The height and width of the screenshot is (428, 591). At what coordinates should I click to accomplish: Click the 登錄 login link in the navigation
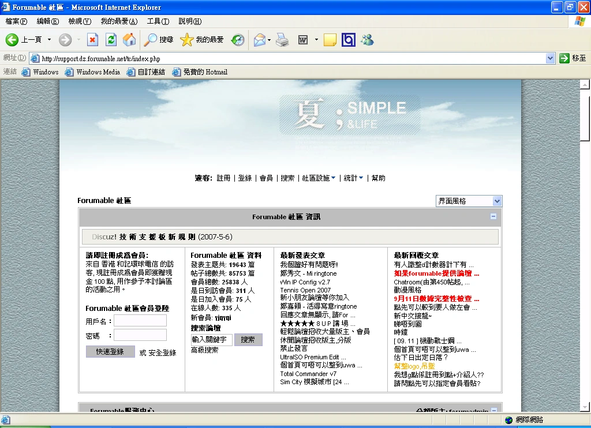tap(245, 178)
